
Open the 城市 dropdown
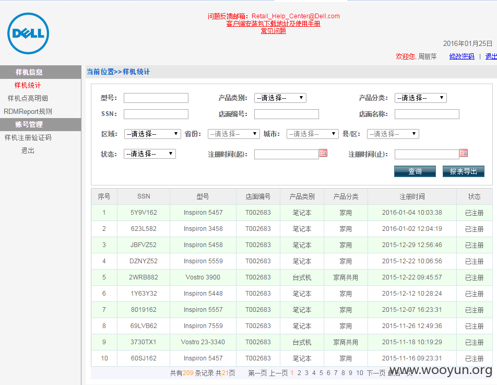coord(312,134)
